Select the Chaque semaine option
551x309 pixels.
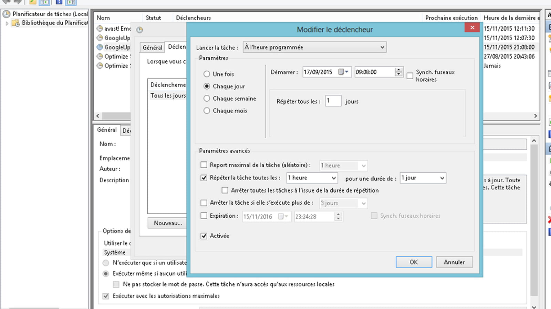(x=207, y=99)
